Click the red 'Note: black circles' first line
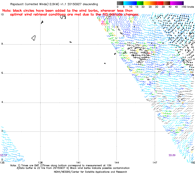The image size is (195, 176). [67, 10]
